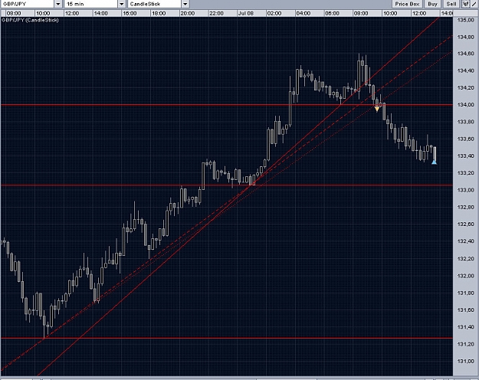Click the 22:00 time axis label

[216, 14]
